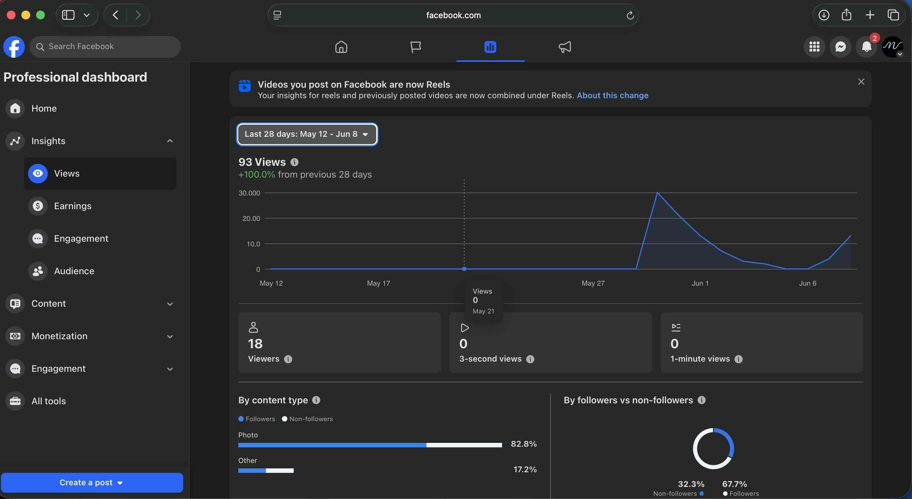Click the info icon next to 93 Views
This screenshot has height=499, width=912.
coord(294,162)
